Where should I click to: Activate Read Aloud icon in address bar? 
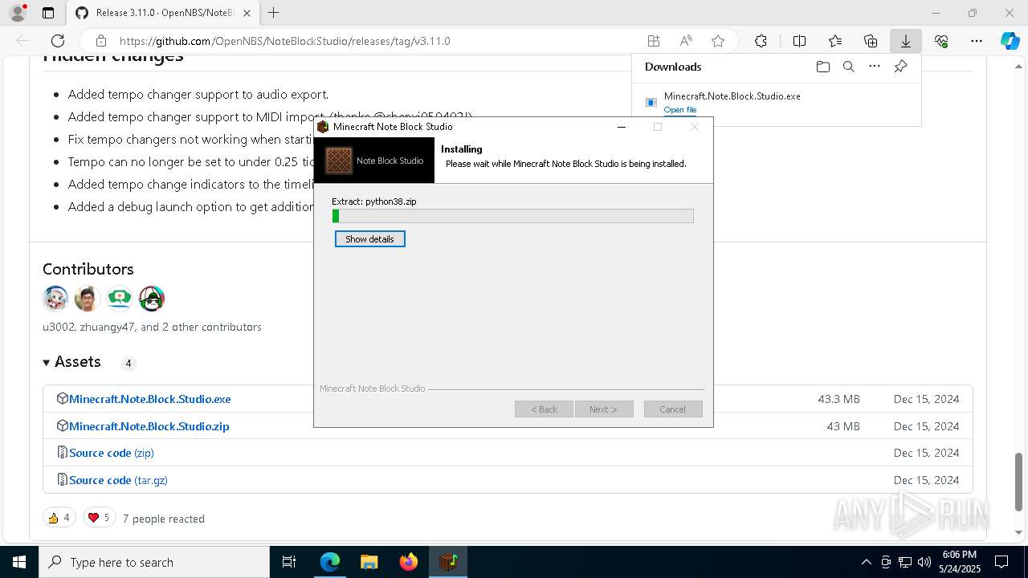[686, 41]
